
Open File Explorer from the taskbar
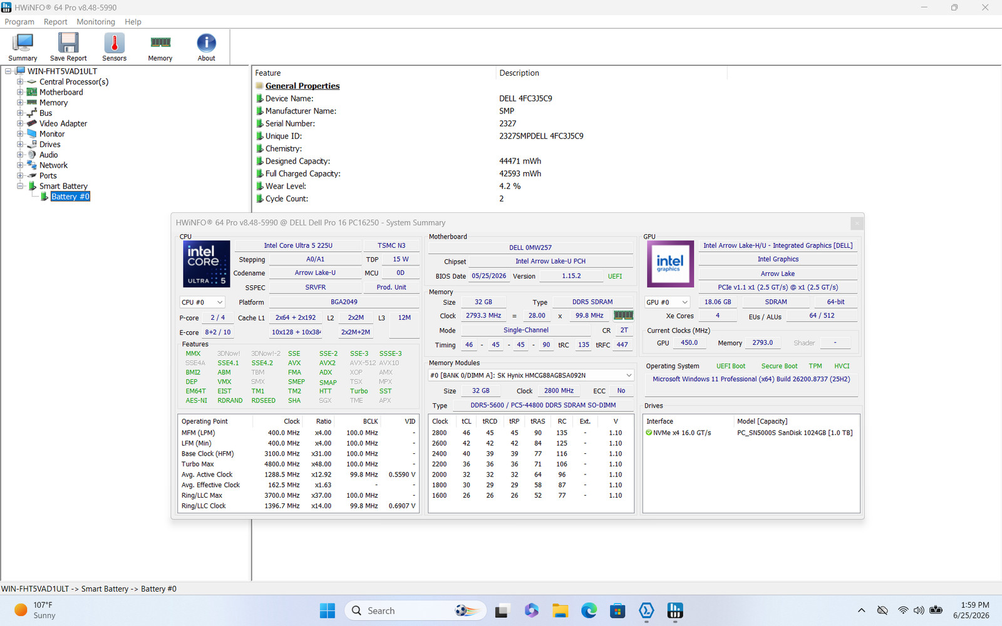(x=560, y=610)
